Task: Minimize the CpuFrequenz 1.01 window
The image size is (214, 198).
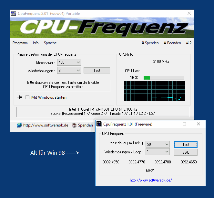Action: pos(170,124)
